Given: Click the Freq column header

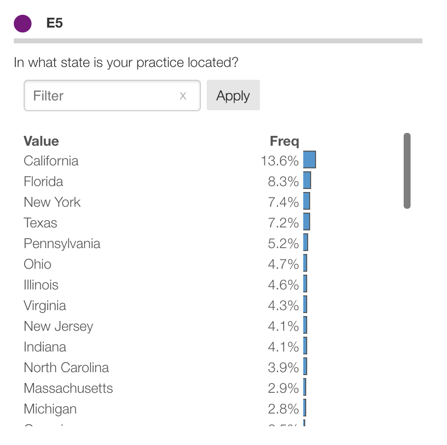Looking at the screenshot, I should [x=284, y=141].
